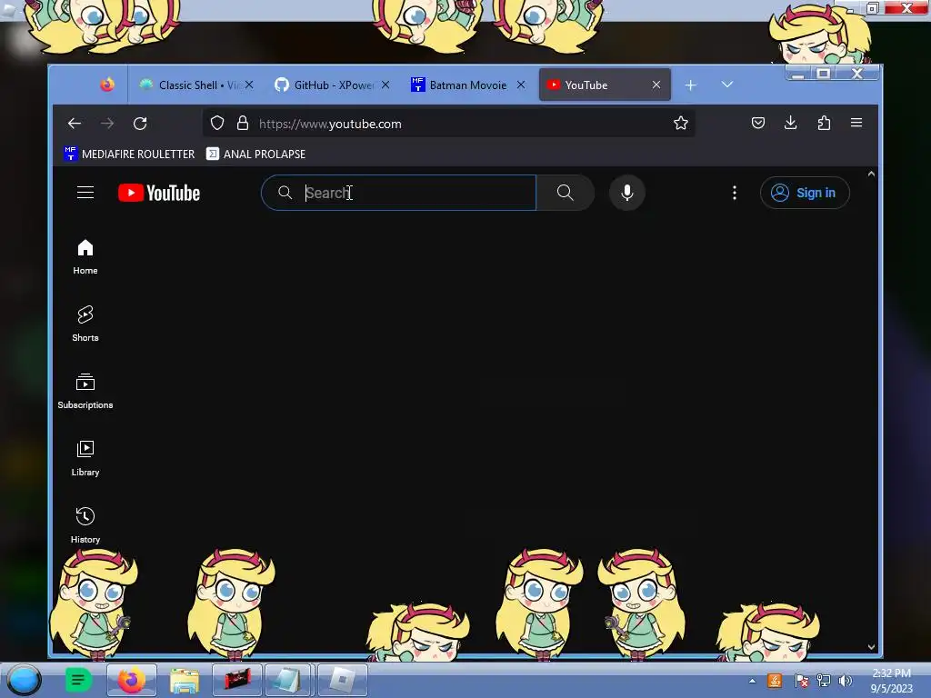Bookmark this page with the star icon
This screenshot has width=931, height=698.
tap(680, 123)
